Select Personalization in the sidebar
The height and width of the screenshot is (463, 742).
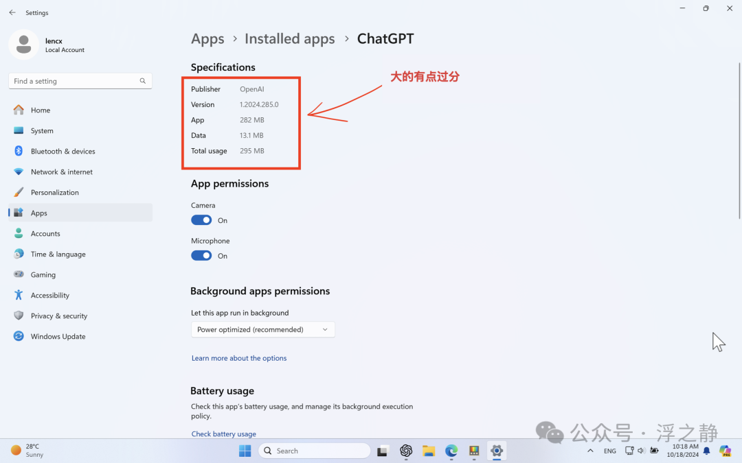[80, 192]
